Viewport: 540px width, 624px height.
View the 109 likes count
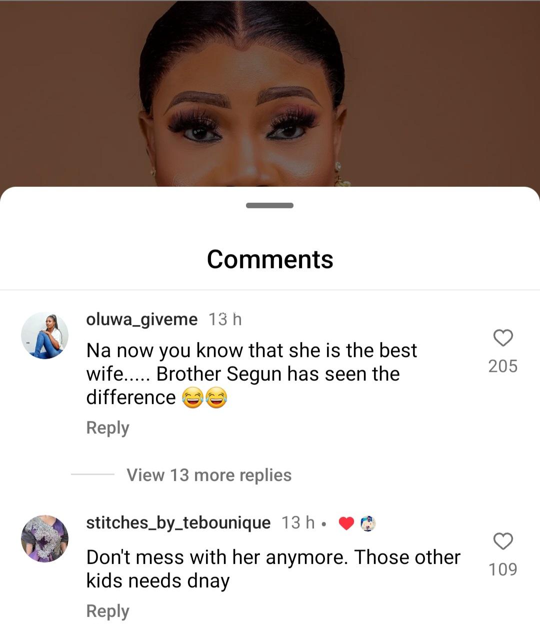503,569
